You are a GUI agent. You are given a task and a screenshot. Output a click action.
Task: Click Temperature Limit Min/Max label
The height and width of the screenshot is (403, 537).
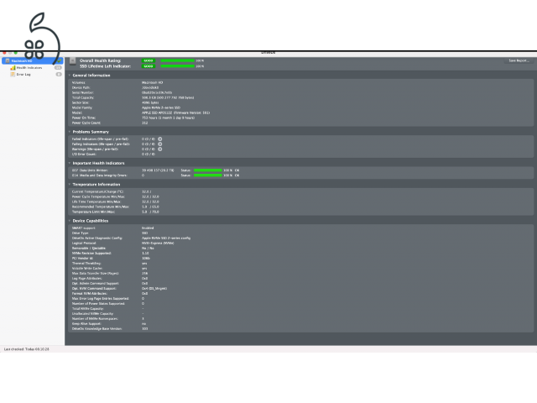click(x=93, y=212)
